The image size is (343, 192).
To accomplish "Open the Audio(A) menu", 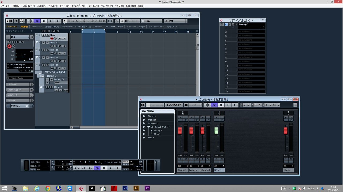I will pos(42,6).
